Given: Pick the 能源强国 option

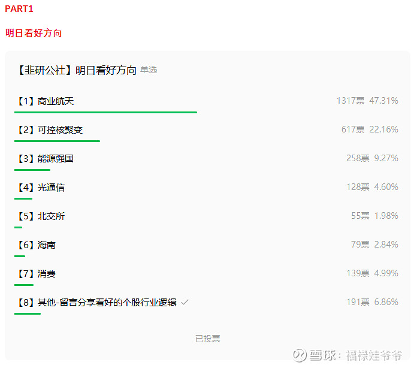Looking at the screenshot, I should 56,159.
